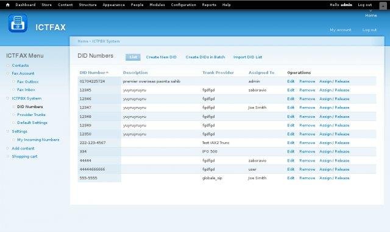Open My Incoming Numbers in the sidebar
The image size is (390, 232).
pyautogui.click(x=38, y=140)
